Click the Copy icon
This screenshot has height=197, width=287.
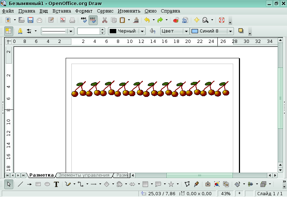tap(114, 20)
